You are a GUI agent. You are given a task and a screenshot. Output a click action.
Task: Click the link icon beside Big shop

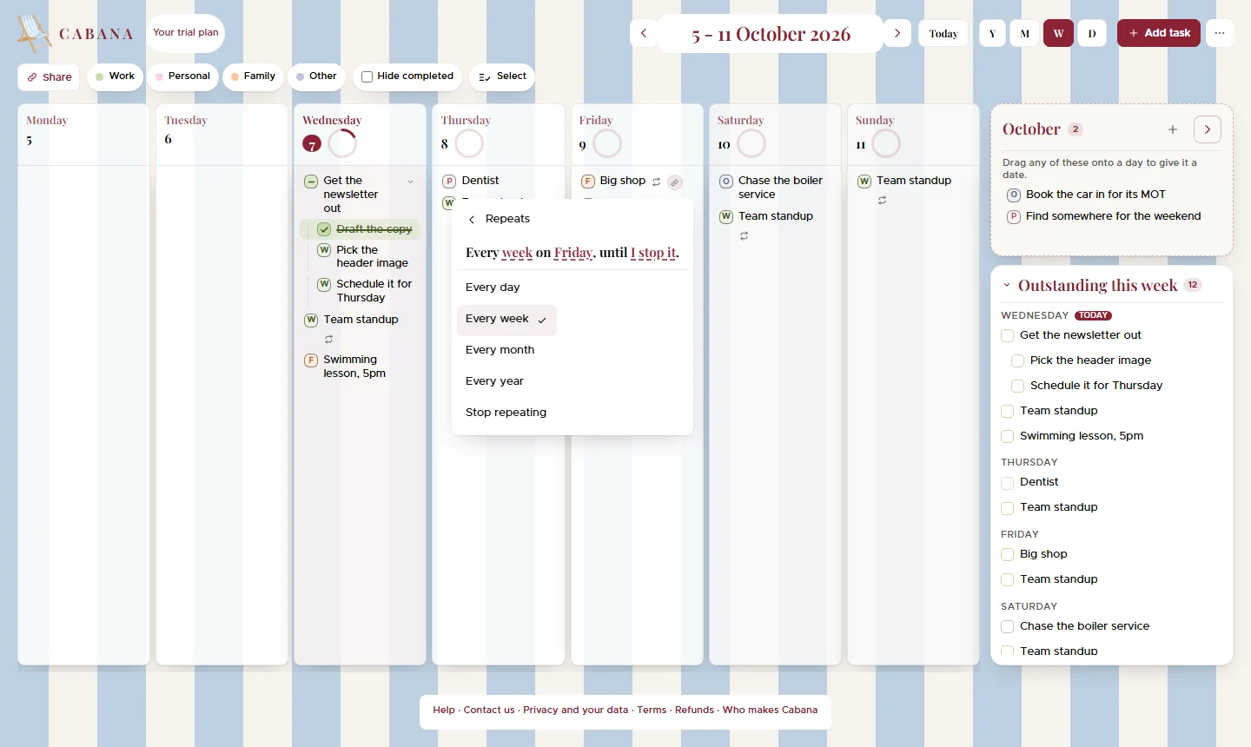coord(675,182)
